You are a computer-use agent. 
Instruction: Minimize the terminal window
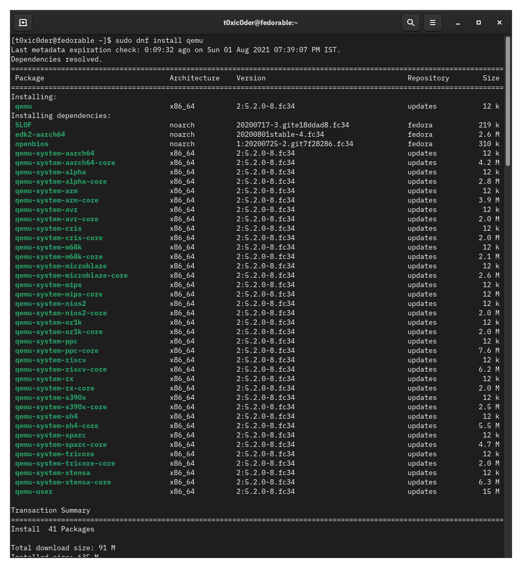458,22
